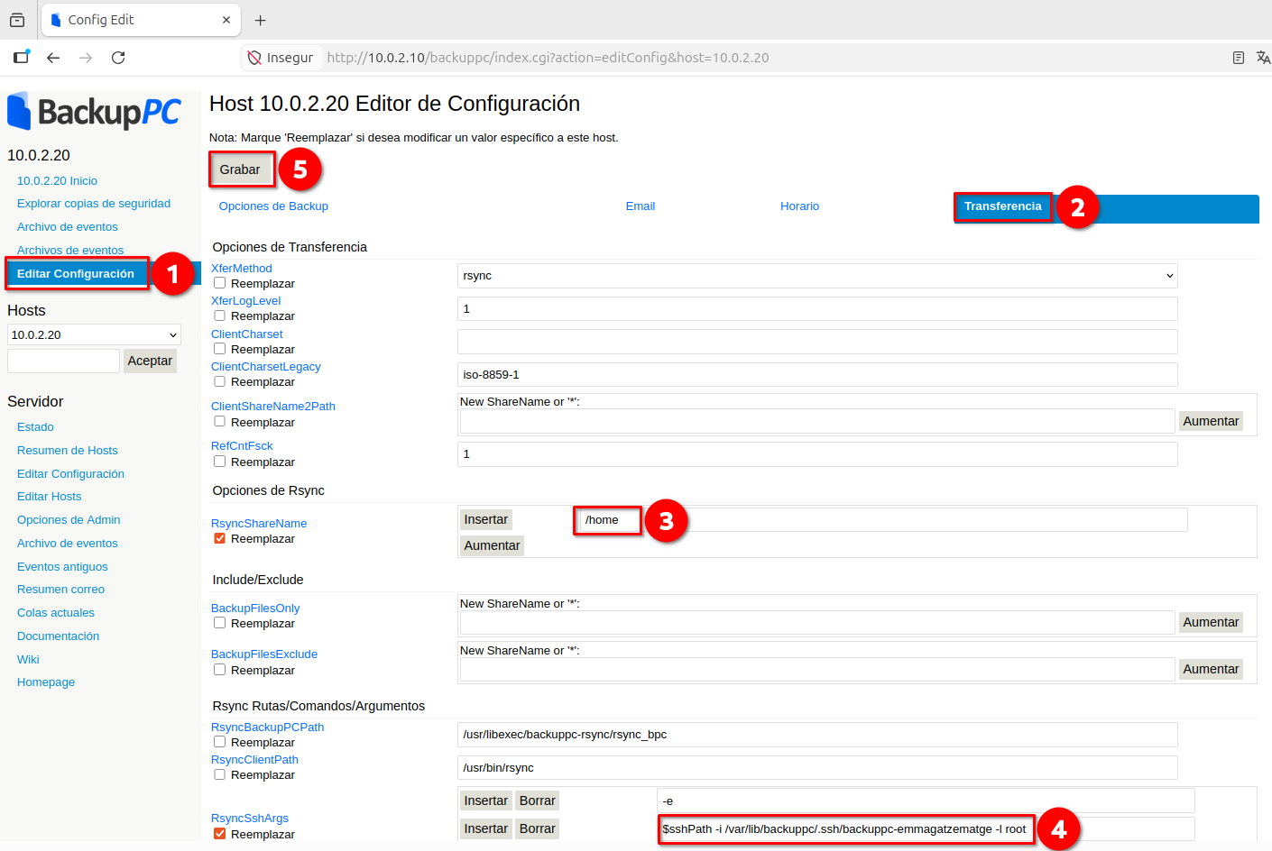Open Resumen de Hosts link
The image size is (1272, 851).
click(68, 451)
